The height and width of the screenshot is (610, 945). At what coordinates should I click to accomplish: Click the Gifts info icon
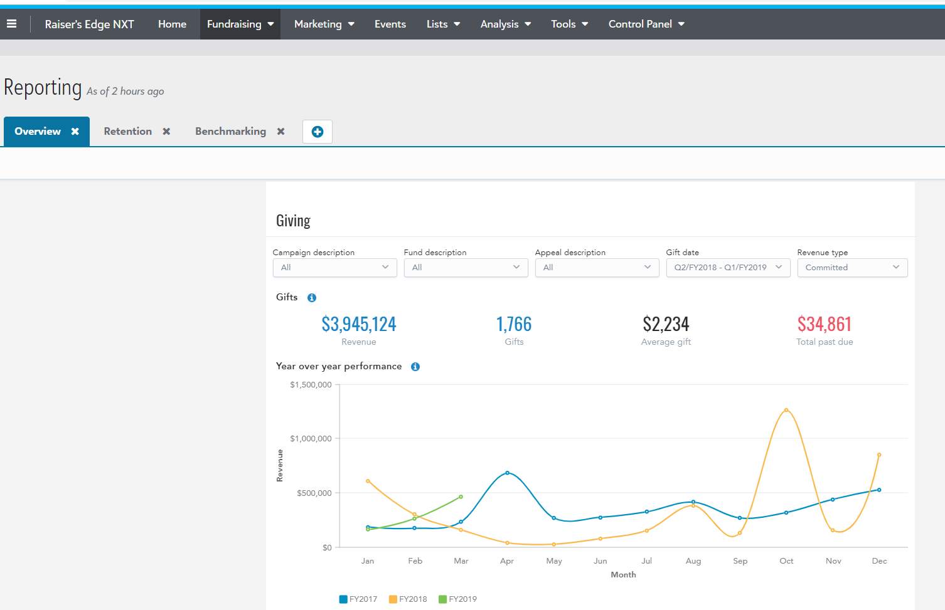click(312, 298)
